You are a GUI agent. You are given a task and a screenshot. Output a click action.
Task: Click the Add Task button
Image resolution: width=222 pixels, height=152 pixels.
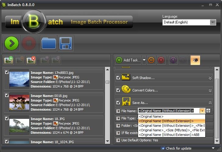[128, 60]
